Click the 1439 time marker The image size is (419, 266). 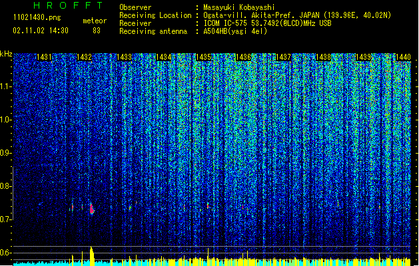click(x=363, y=57)
